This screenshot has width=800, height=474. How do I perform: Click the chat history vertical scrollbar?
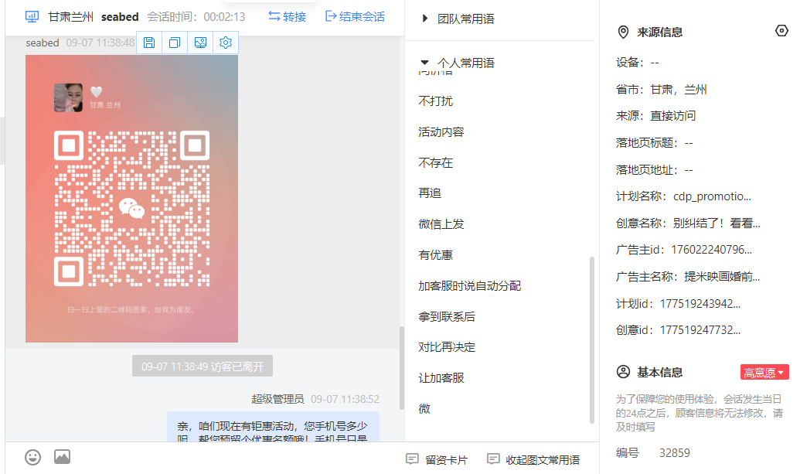(401, 367)
